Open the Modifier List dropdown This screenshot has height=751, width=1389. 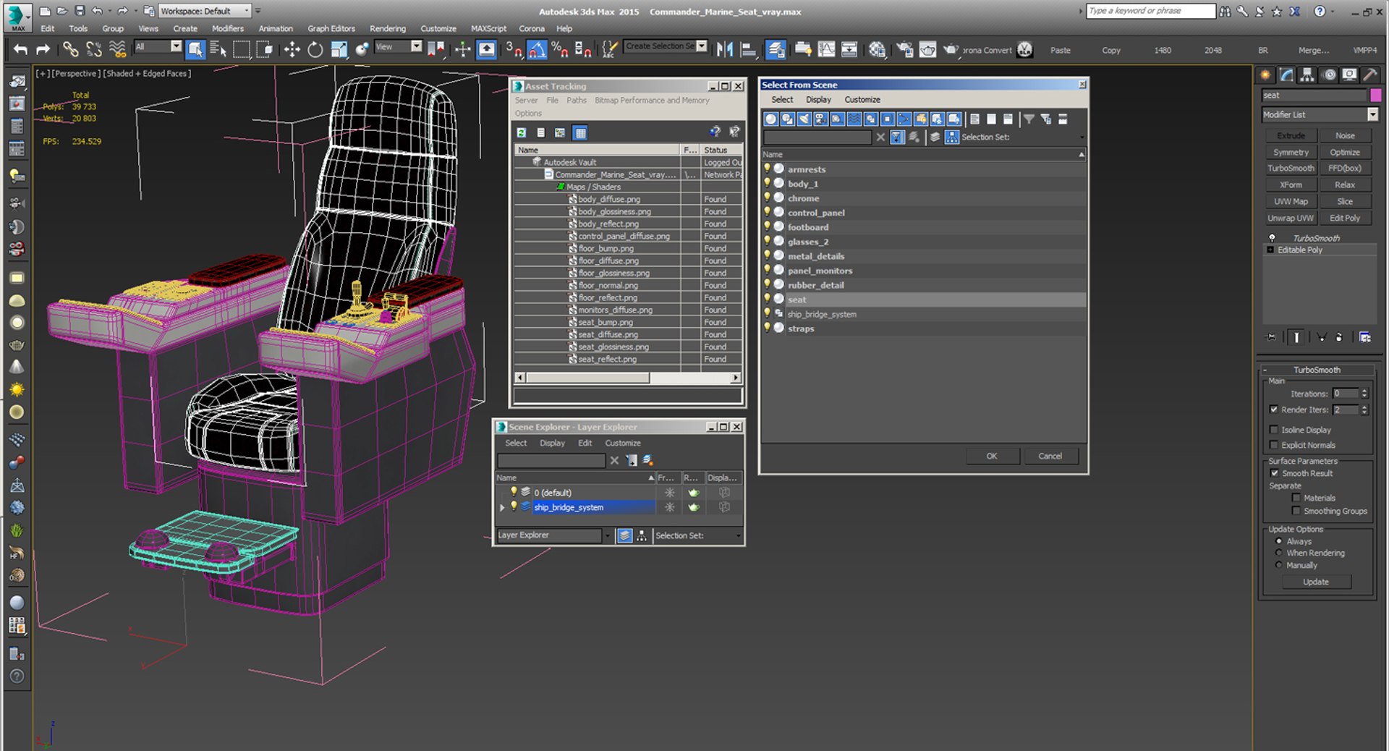pos(1372,114)
